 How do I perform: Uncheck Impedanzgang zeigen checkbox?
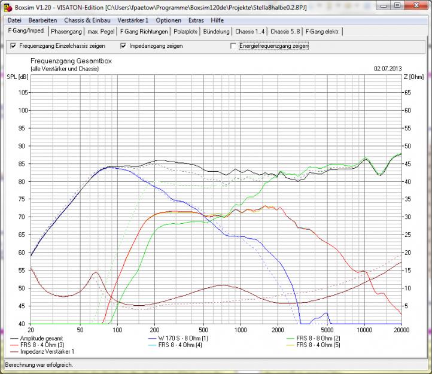point(123,45)
